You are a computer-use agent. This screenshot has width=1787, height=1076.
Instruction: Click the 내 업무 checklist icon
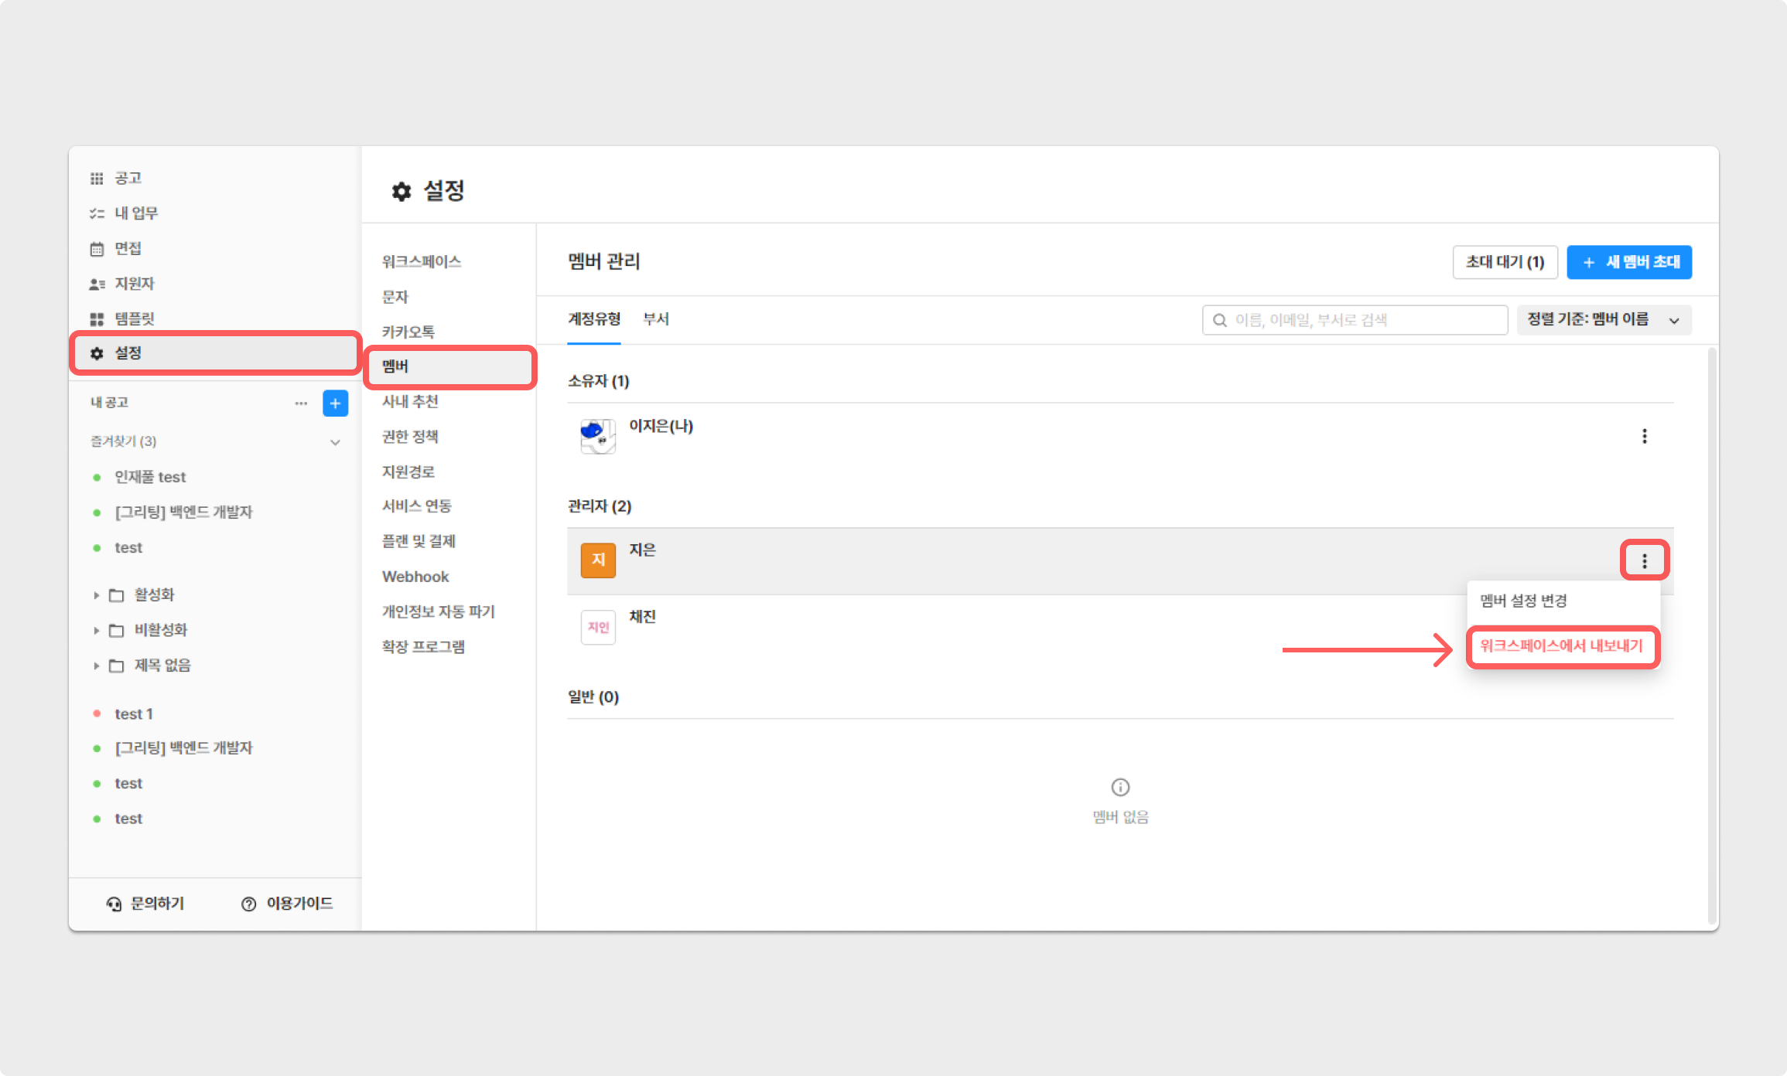(x=97, y=213)
